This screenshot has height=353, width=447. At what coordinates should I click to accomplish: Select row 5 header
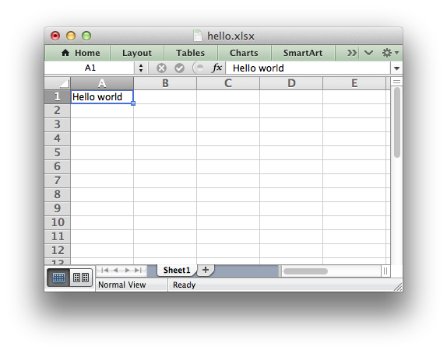point(58,152)
